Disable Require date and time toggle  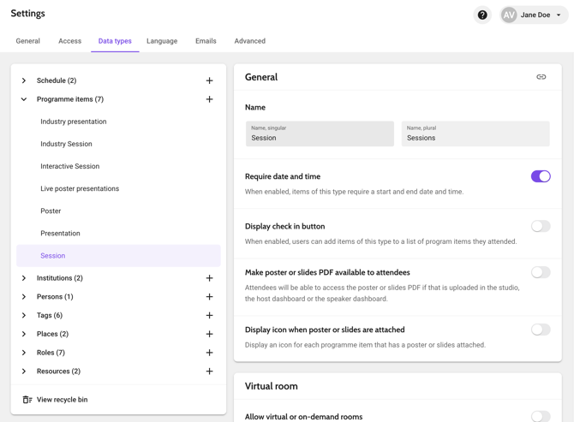pyautogui.click(x=540, y=176)
